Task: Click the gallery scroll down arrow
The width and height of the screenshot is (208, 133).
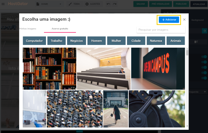Action: (187, 126)
